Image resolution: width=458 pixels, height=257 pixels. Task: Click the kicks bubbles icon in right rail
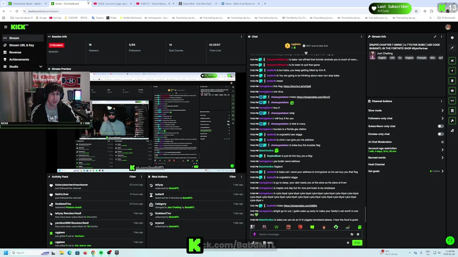click(452, 131)
